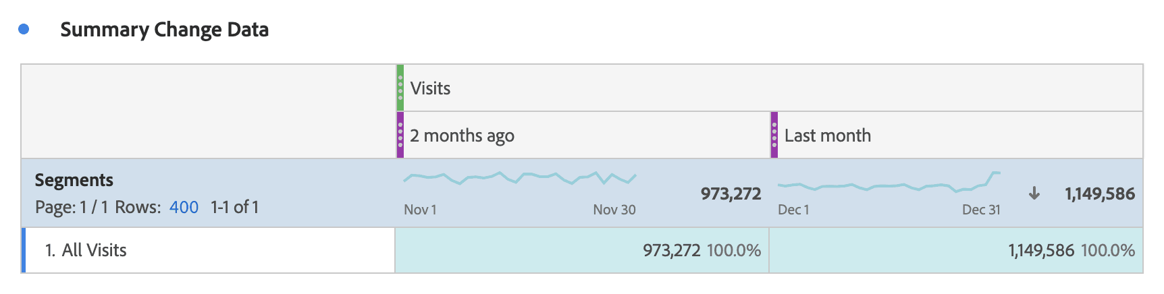The height and width of the screenshot is (294, 1164).
Task: Click the purple handle for Last month
Action: 774,135
